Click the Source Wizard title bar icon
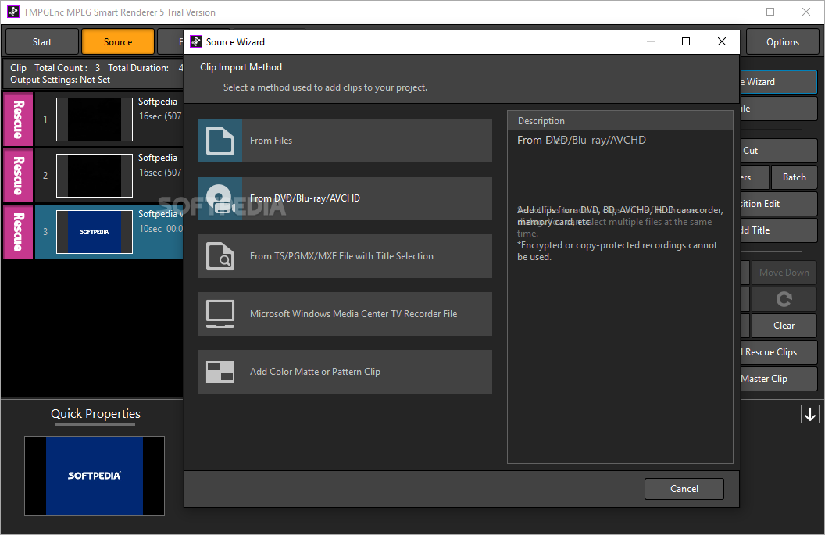The image size is (825, 535). tap(196, 41)
